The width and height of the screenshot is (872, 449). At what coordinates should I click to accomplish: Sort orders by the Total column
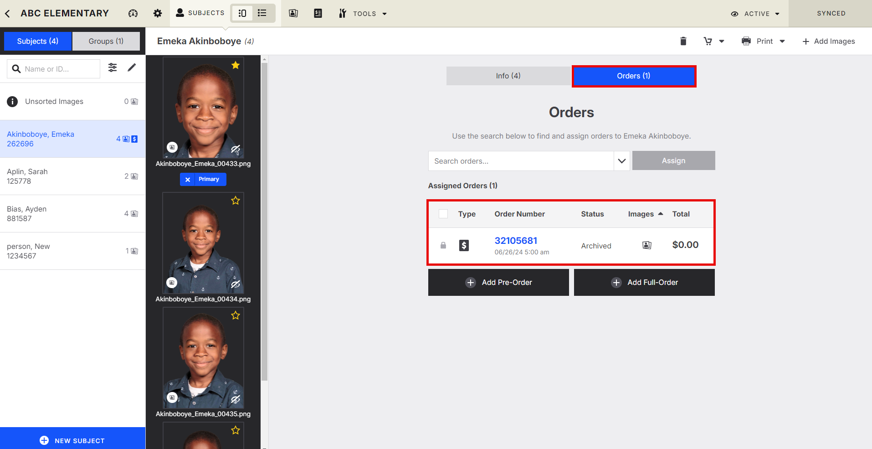(681, 214)
